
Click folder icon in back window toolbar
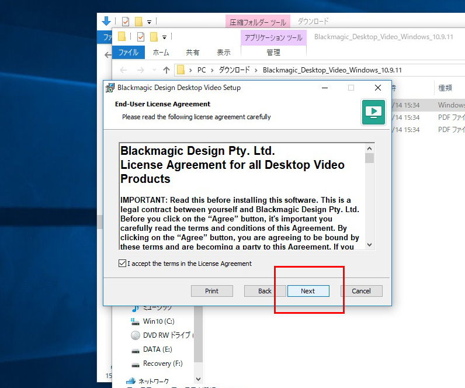[x=138, y=22]
